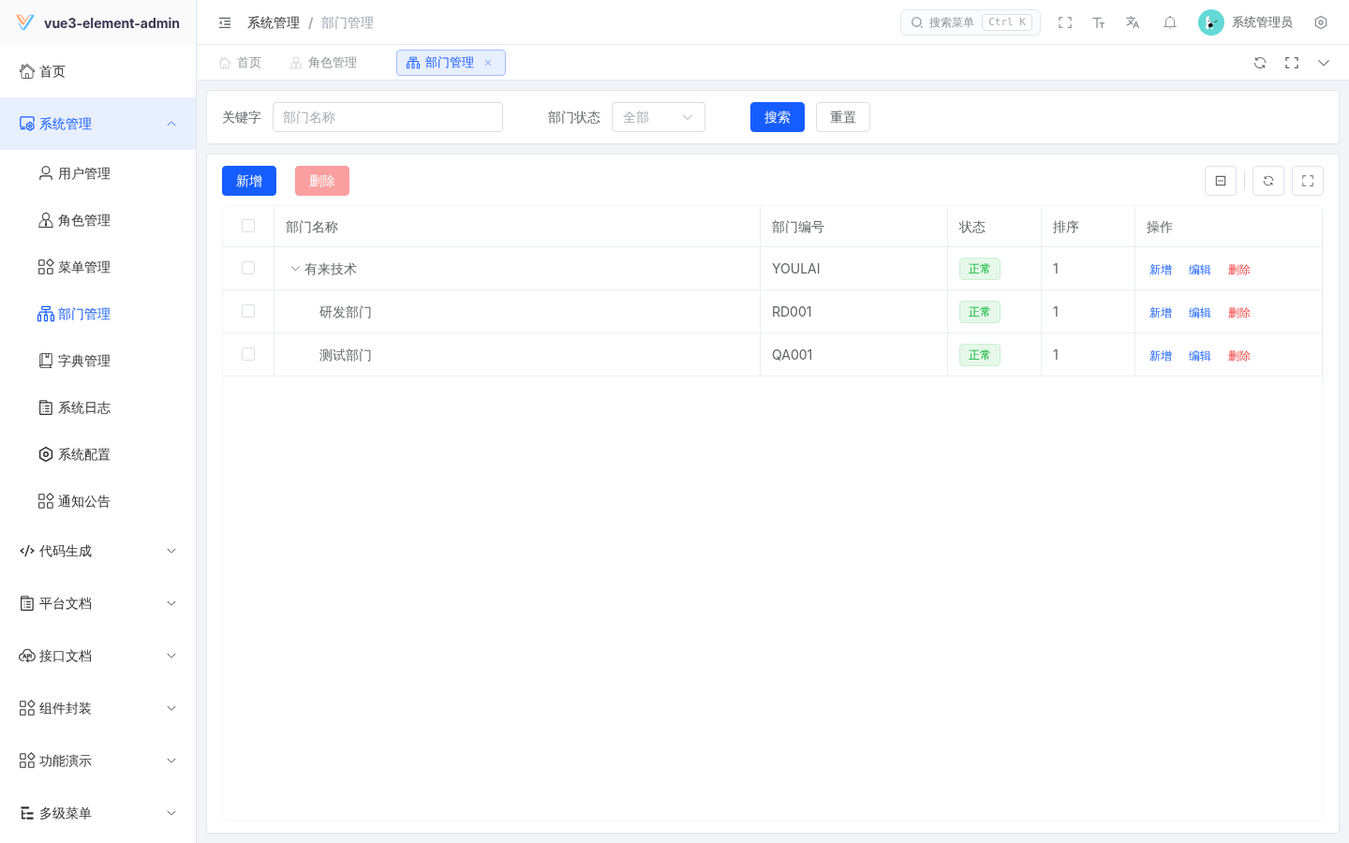The image size is (1349, 843).
Task: Select all departments with header checkbox
Action: (x=248, y=226)
